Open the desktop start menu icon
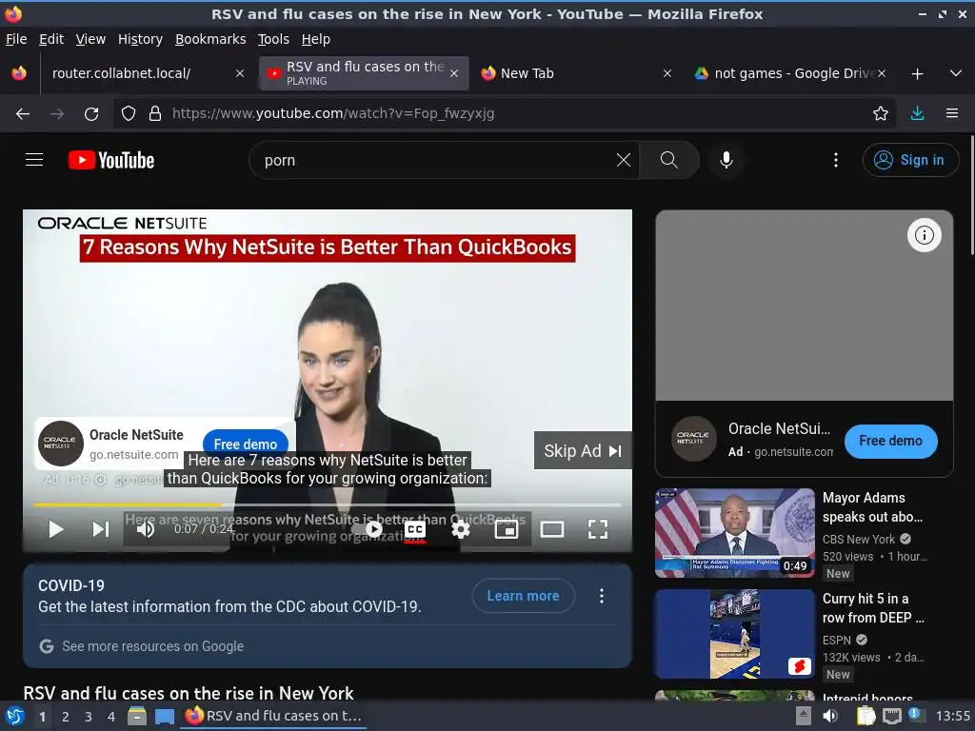Image resolution: width=975 pixels, height=731 pixels. click(15, 716)
